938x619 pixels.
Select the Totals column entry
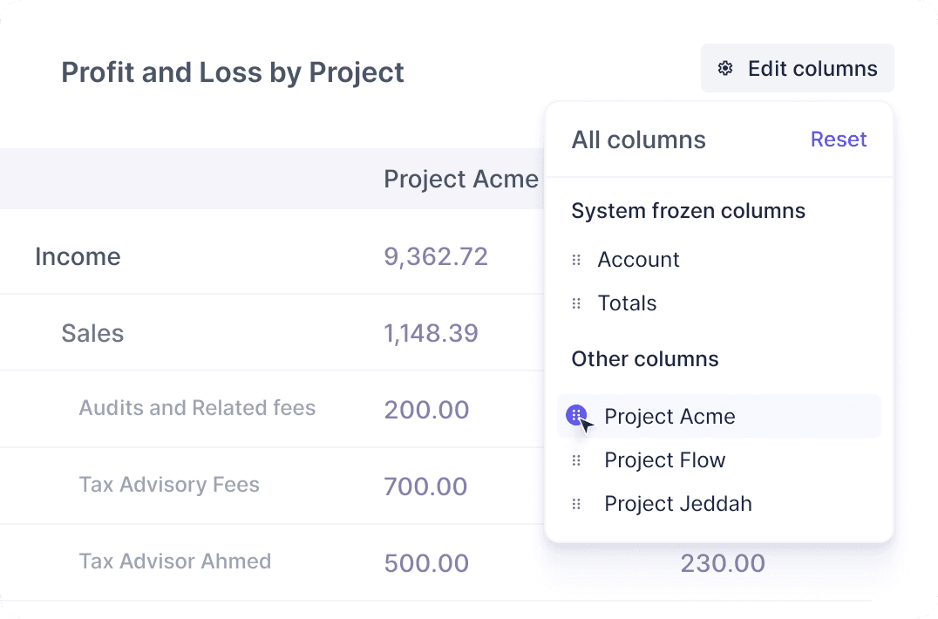627,303
